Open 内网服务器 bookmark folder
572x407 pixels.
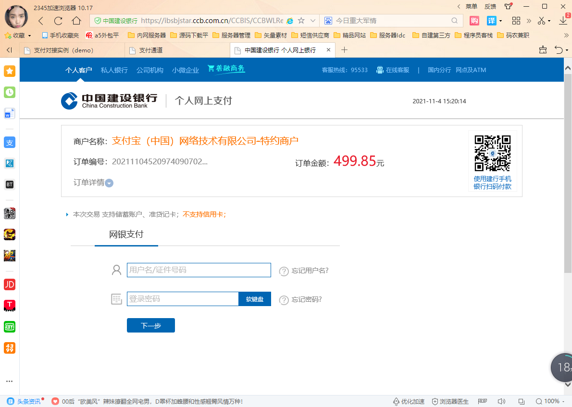(147, 36)
